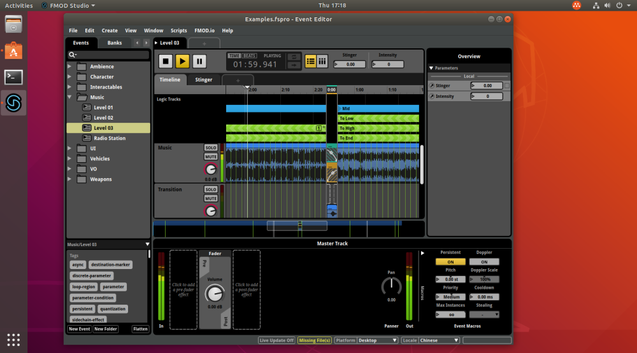Expand the Ambience folder in Events
637x353 pixels.
coord(70,67)
